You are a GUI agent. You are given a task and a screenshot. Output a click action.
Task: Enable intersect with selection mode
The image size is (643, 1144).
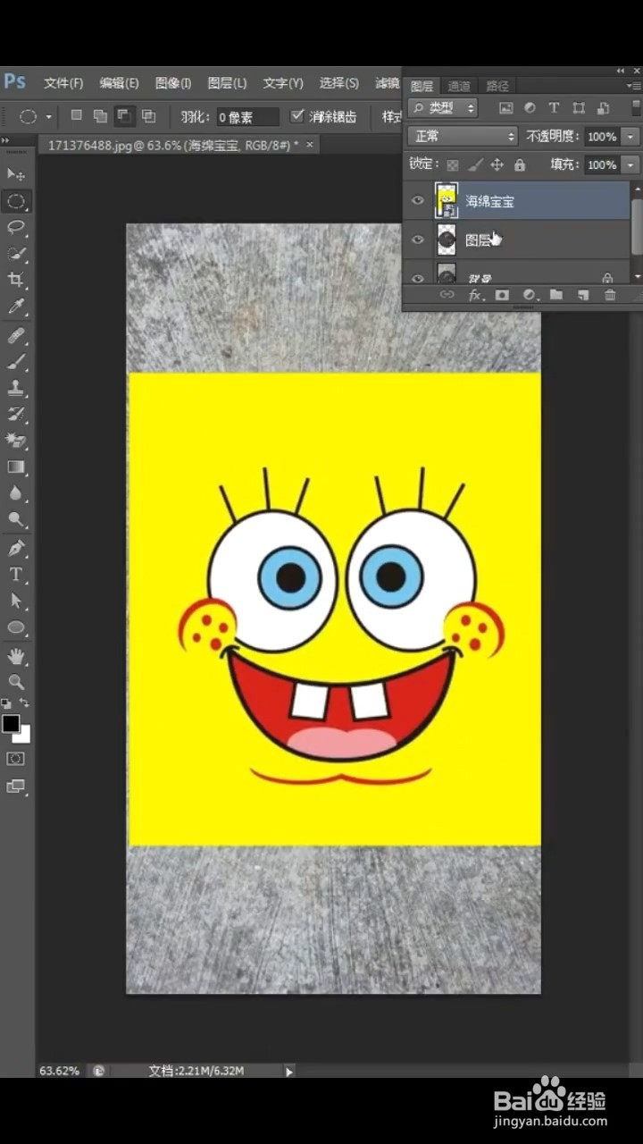coord(148,115)
